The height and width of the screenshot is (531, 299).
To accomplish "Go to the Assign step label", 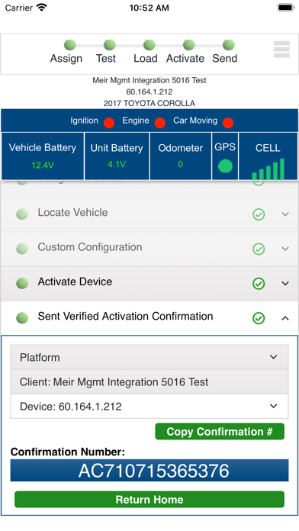I will tap(66, 58).
